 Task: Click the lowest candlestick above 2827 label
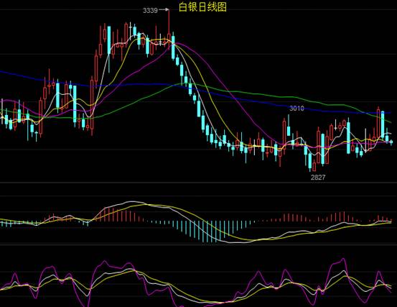pos(310,161)
